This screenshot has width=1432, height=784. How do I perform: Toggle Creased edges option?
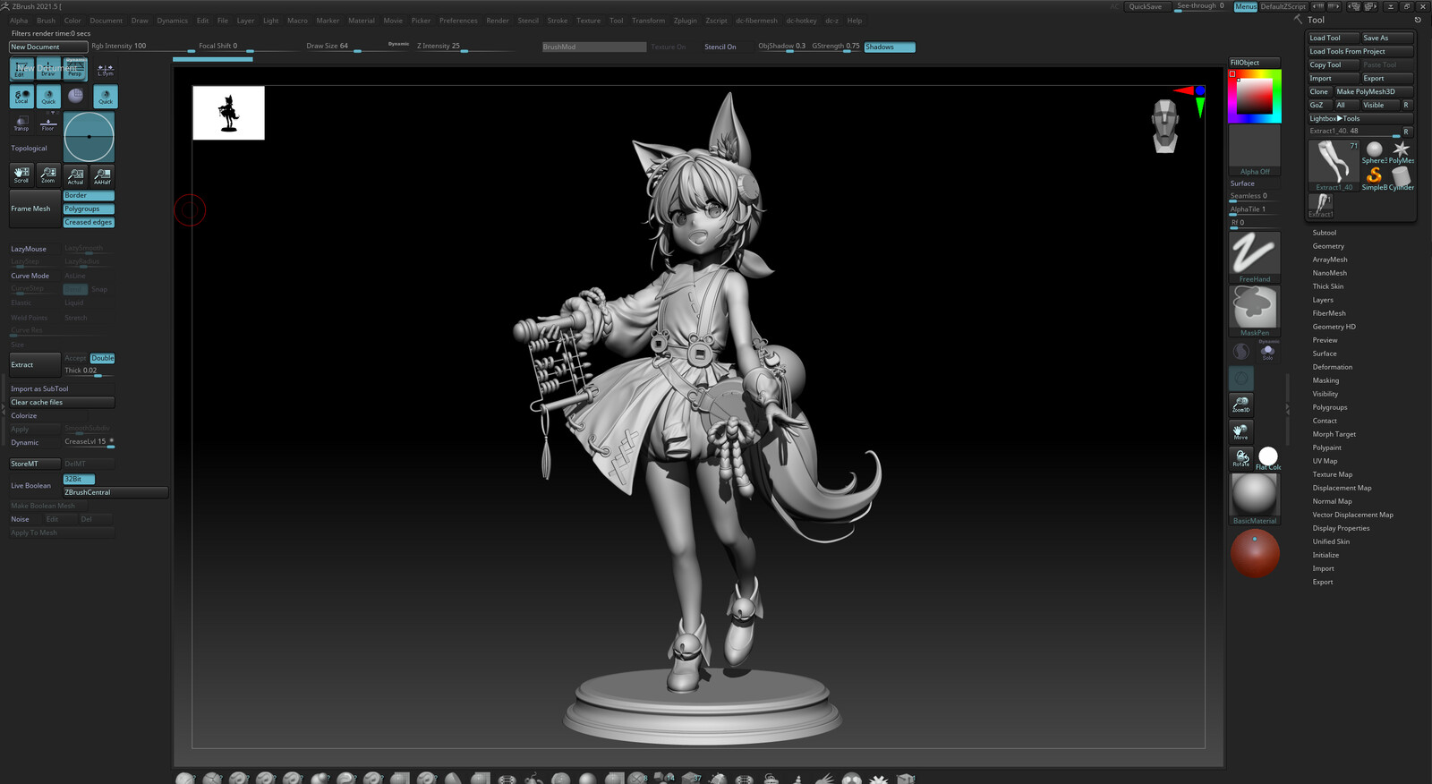(x=89, y=222)
